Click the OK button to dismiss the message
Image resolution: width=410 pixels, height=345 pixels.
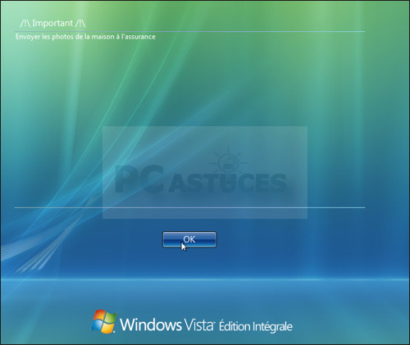pyautogui.click(x=189, y=239)
